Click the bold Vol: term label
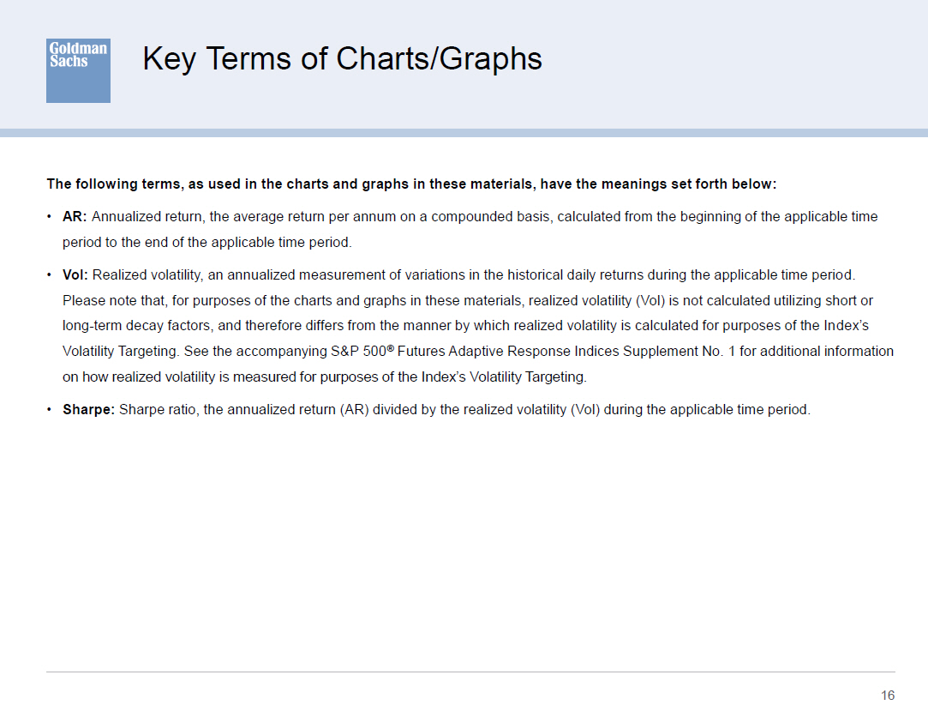The image size is (928, 717). click(75, 275)
